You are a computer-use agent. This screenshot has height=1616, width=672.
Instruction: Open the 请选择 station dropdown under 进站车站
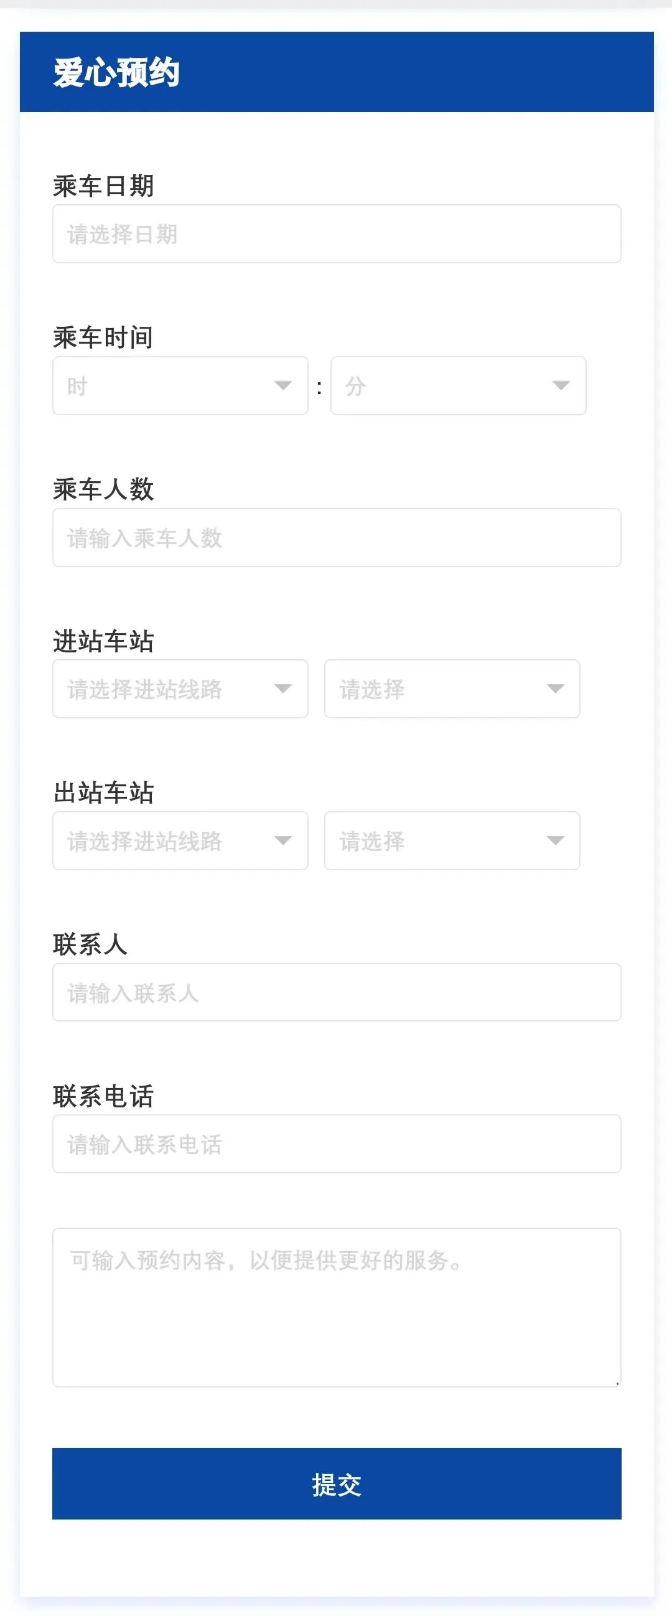[x=452, y=689]
